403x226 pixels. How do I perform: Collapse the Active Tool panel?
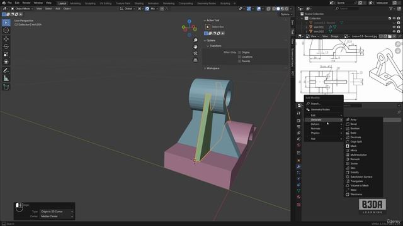[205, 20]
